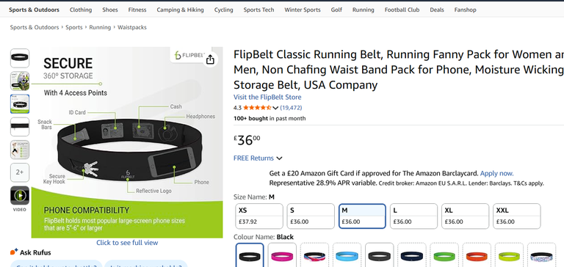Click the share icon on product image
Image resolution: width=564 pixels, height=267 pixels.
click(x=211, y=59)
